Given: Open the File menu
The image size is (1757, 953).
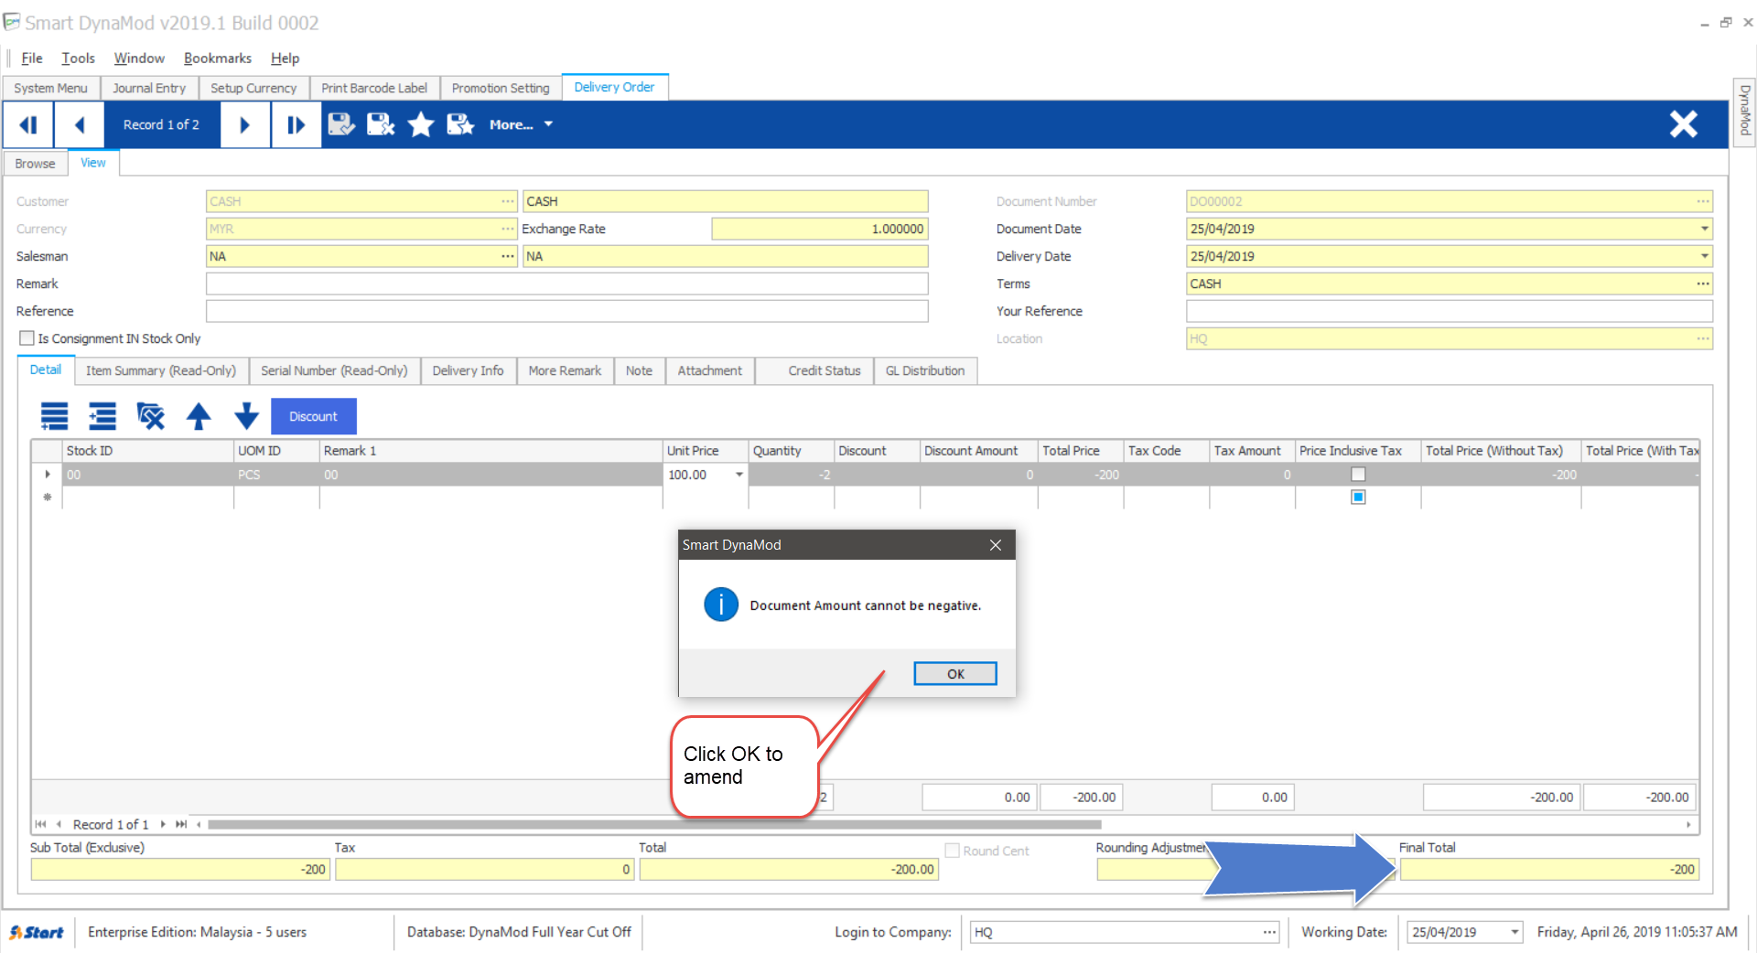Looking at the screenshot, I should [32, 58].
